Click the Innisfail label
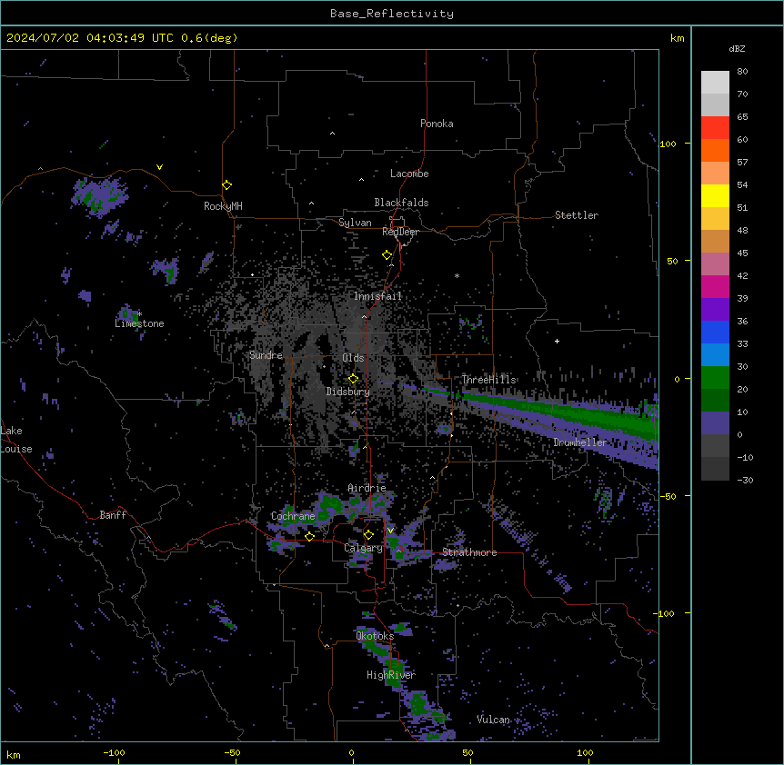 coord(378,296)
